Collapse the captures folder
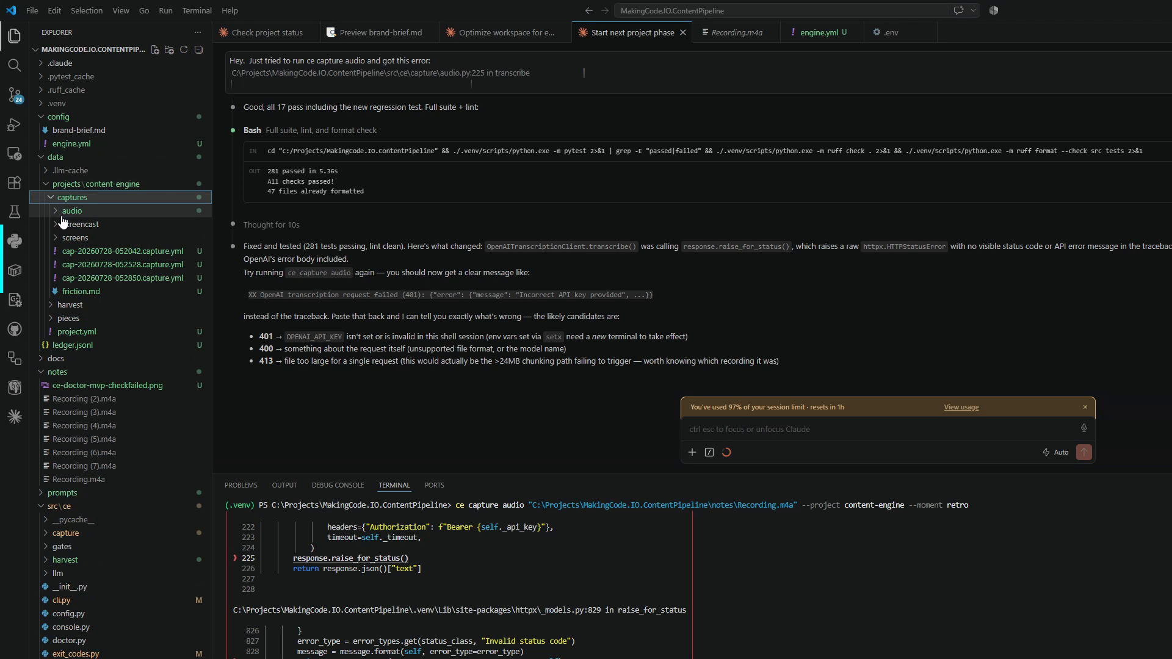 72,197
